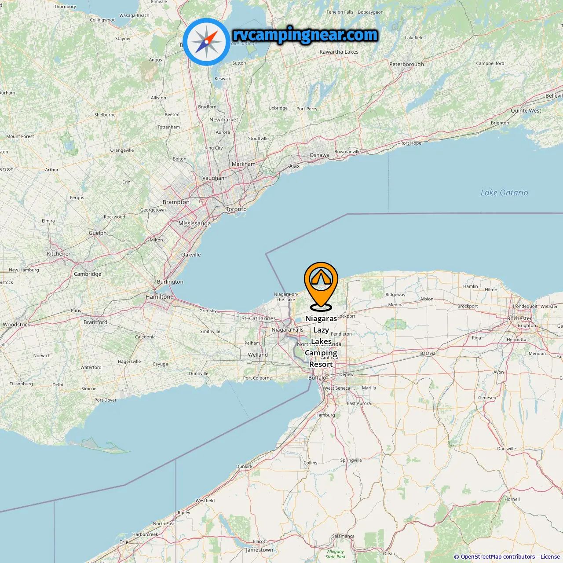The width and height of the screenshot is (563, 563).
Task: Select Niagaras Lazy Lakes Camping Resort label
Action: coord(321,341)
